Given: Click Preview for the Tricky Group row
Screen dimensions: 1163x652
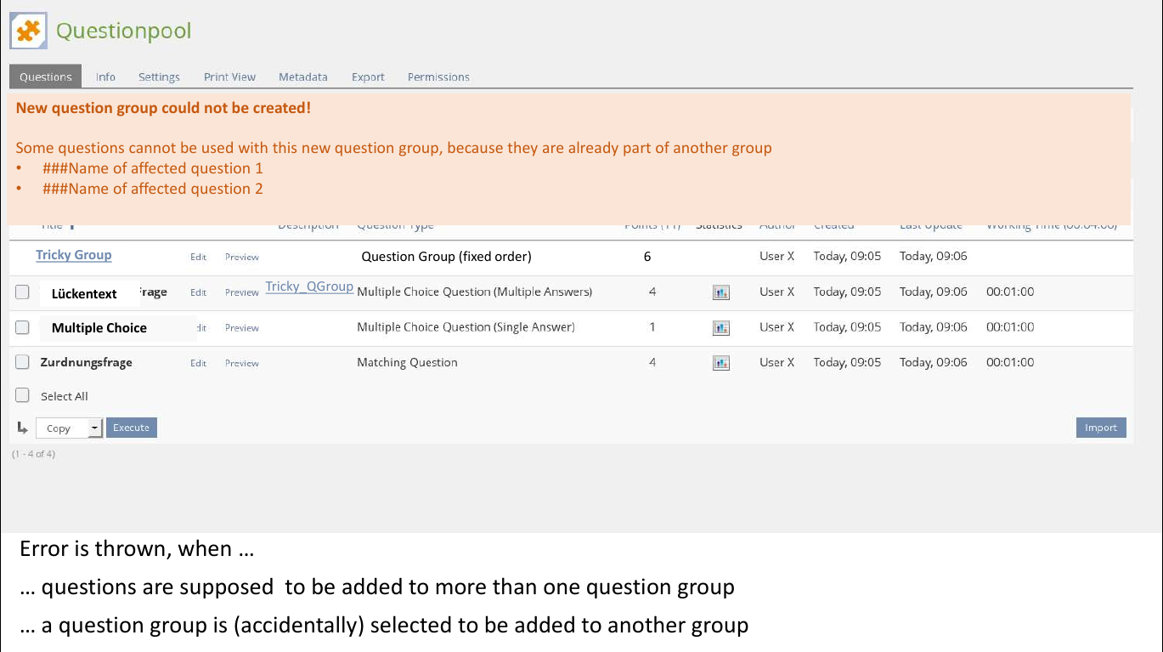Looking at the screenshot, I should click(242, 257).
